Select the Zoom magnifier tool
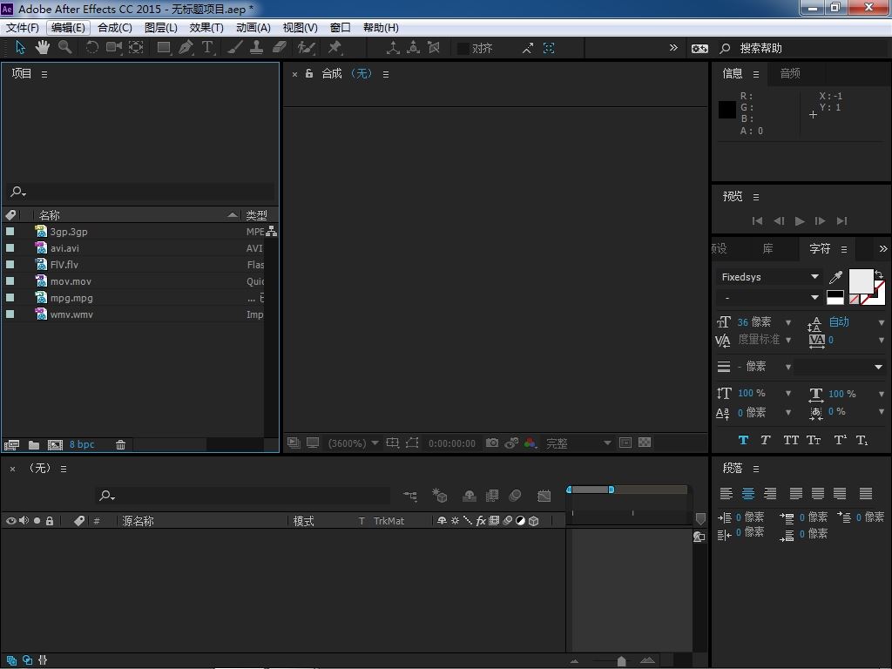The width and height of the screenshot is (892, 669). [x=64, y=48]
